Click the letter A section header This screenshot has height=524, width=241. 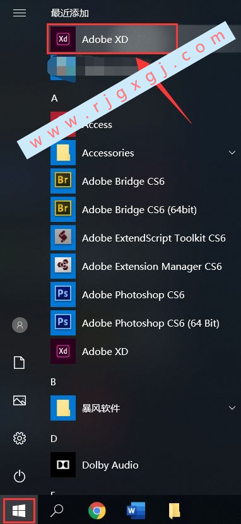click(x=54, y=98)
